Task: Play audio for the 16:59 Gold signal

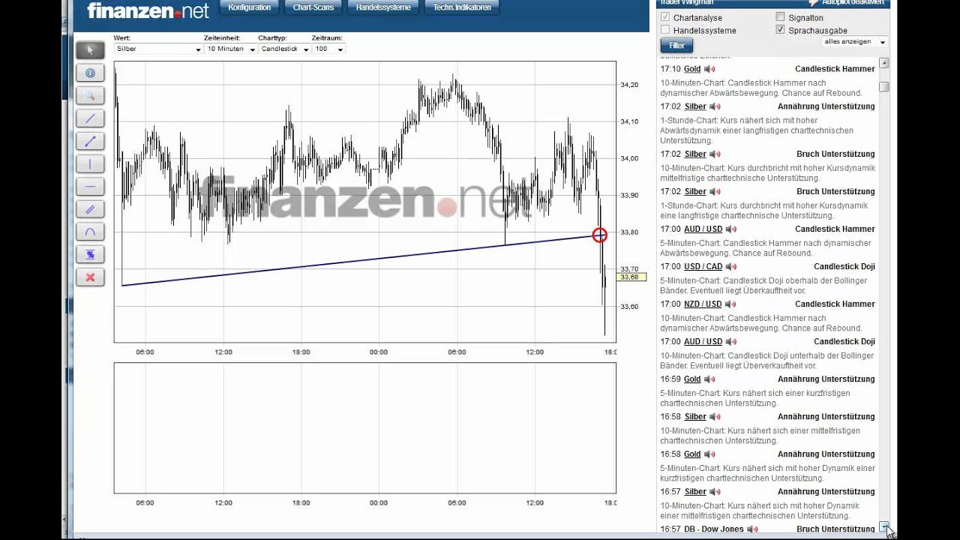Action: tap(709, 379)
